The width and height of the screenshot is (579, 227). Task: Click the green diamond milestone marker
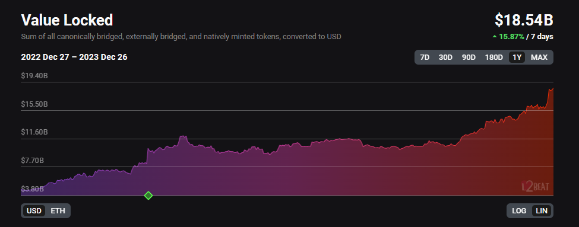pos(148,196)
